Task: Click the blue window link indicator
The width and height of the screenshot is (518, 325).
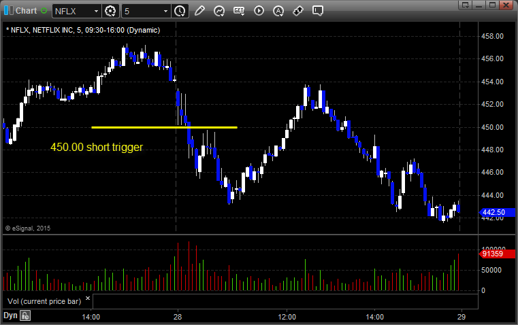Action: coord(9,11)
